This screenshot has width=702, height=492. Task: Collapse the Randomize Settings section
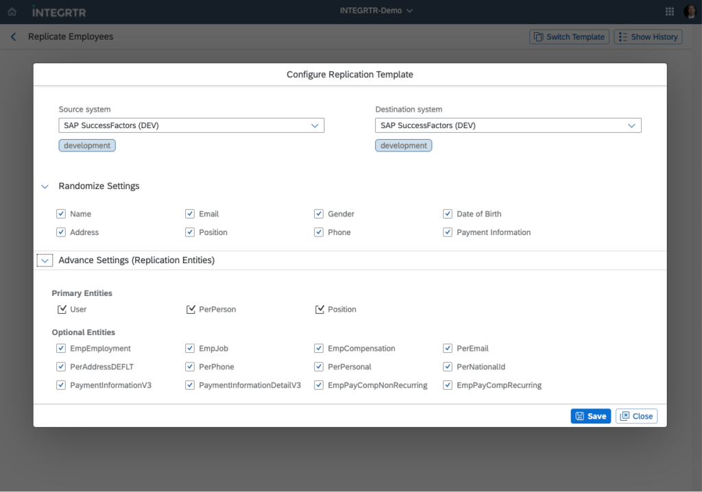tap(45, 186)
